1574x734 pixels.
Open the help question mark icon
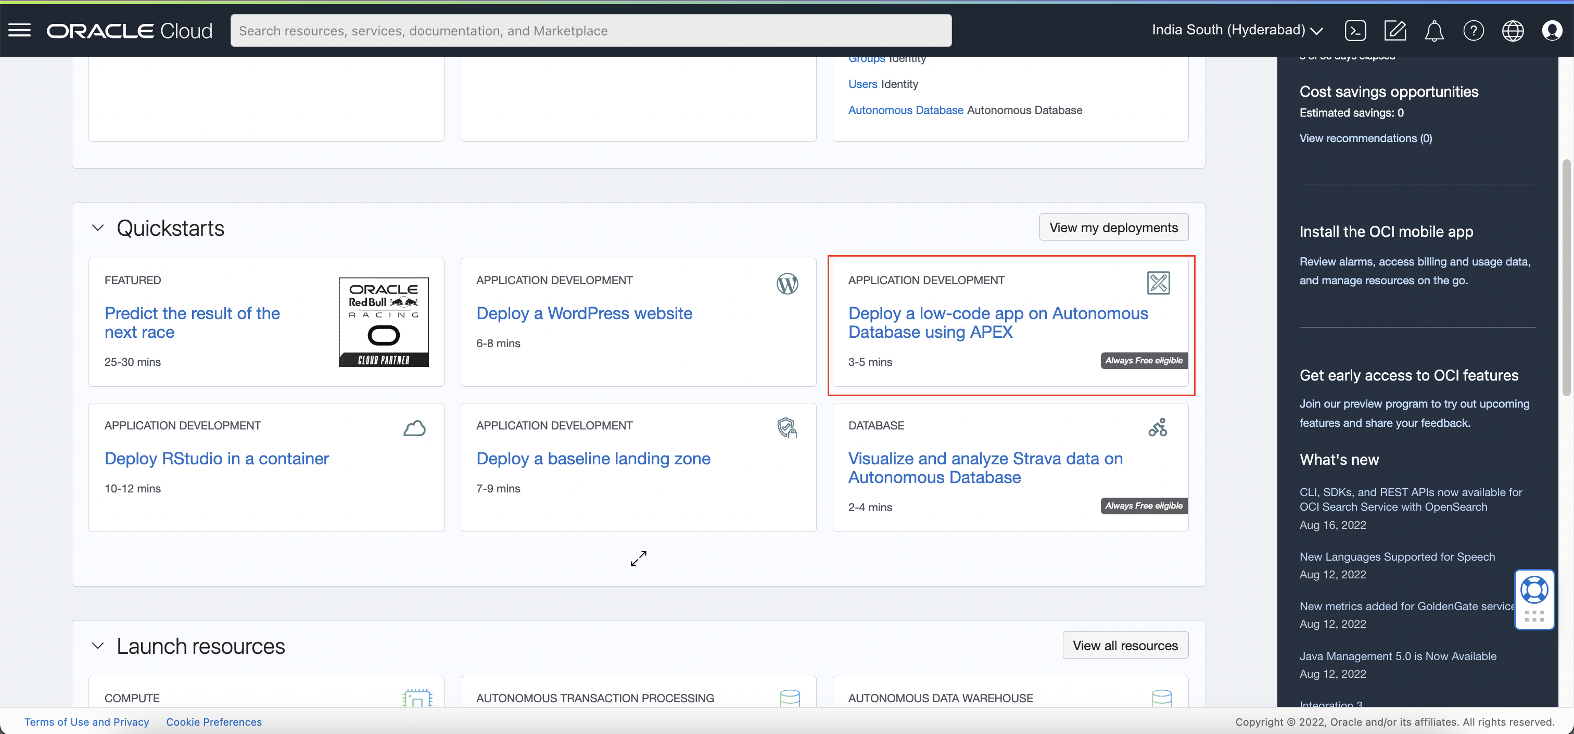coord(1473,30)
